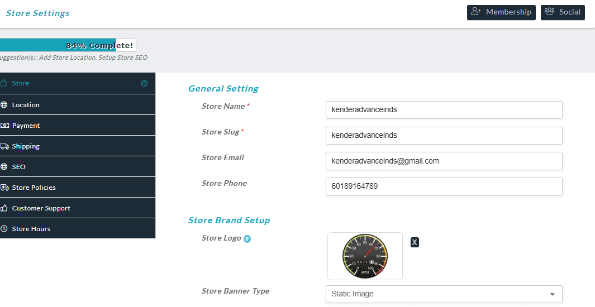Click the circled arrow icon beside Store

point(144,83)
